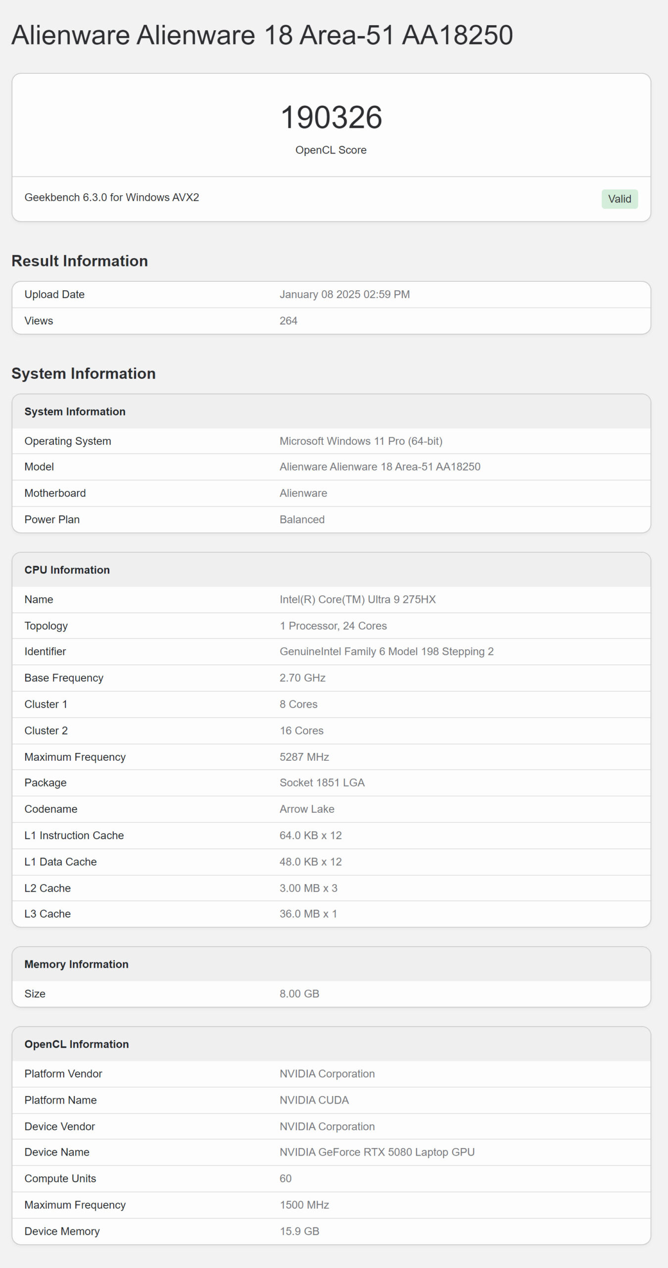The width and height of the screenshot is (668, 1268).
Task: Click the Platform Name value 'NVIDIA CUDA'
Action: point(314,1100)
